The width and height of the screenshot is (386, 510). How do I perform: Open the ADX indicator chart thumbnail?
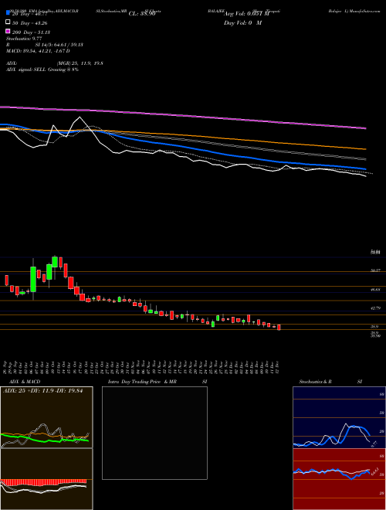(x=46, y=417)
